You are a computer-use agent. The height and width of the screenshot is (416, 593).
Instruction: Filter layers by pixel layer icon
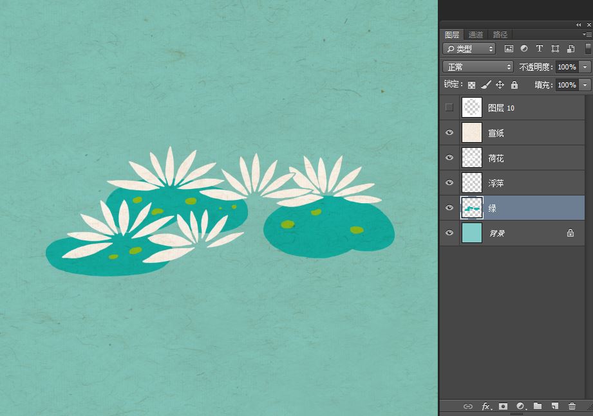[x=509, y=48]
